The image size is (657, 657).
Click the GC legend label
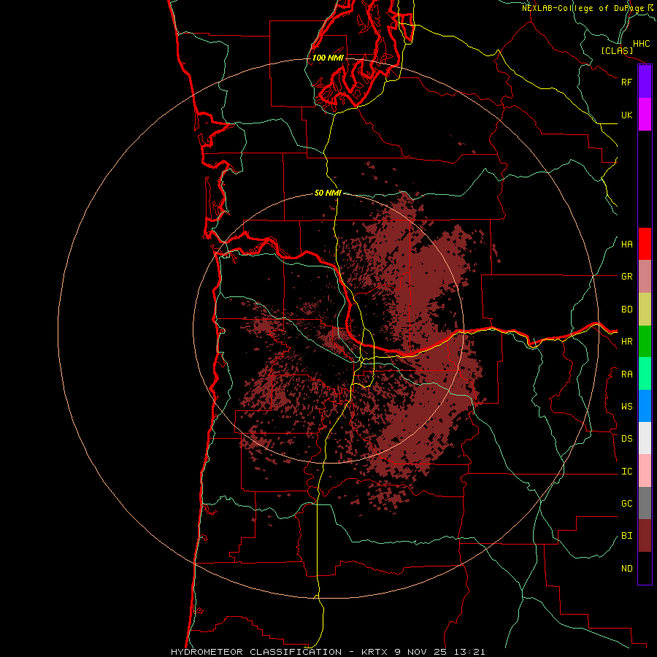(626, 504)
